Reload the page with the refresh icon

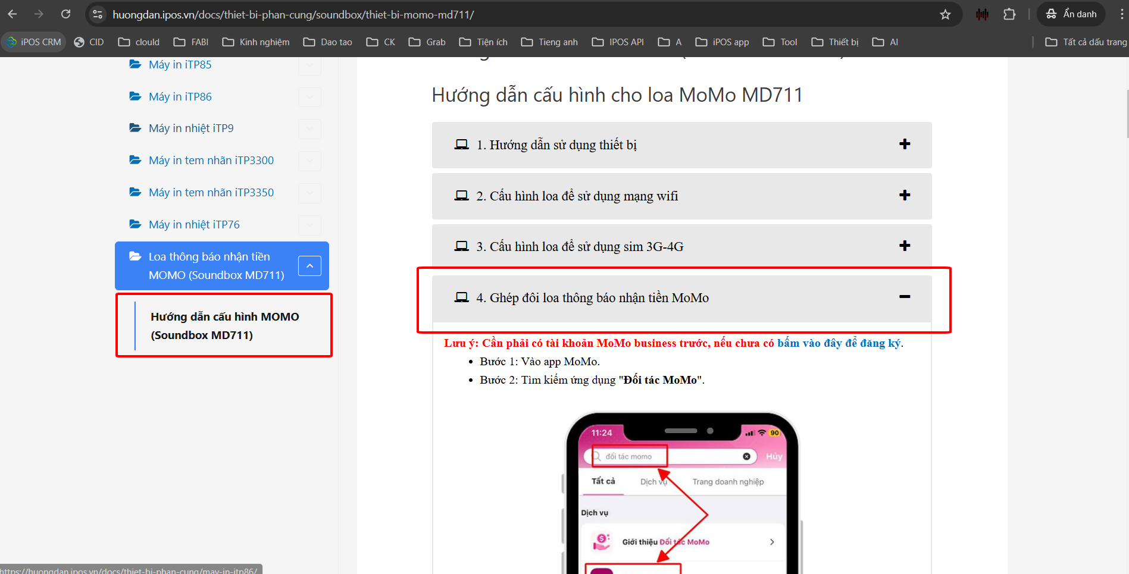66,14
